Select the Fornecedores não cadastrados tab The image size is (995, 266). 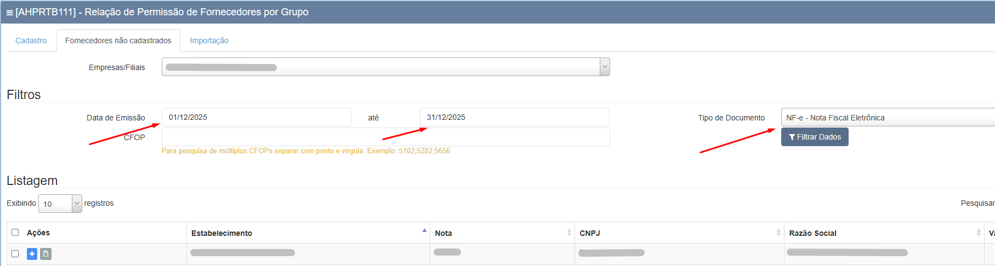coord(118,41)
